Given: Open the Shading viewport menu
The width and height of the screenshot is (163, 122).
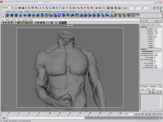Looking at the screenshot, I should (8, 20).
